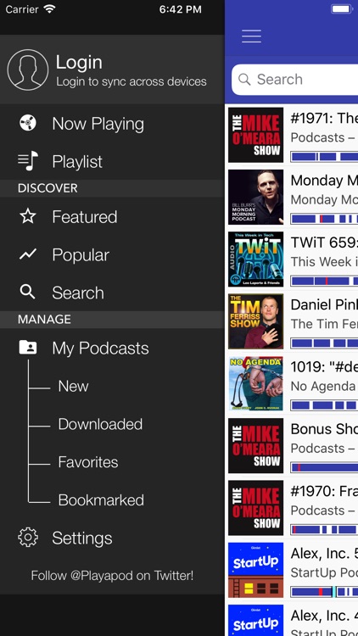
Task: Open Search in the Discover menu
Action: 78,293
